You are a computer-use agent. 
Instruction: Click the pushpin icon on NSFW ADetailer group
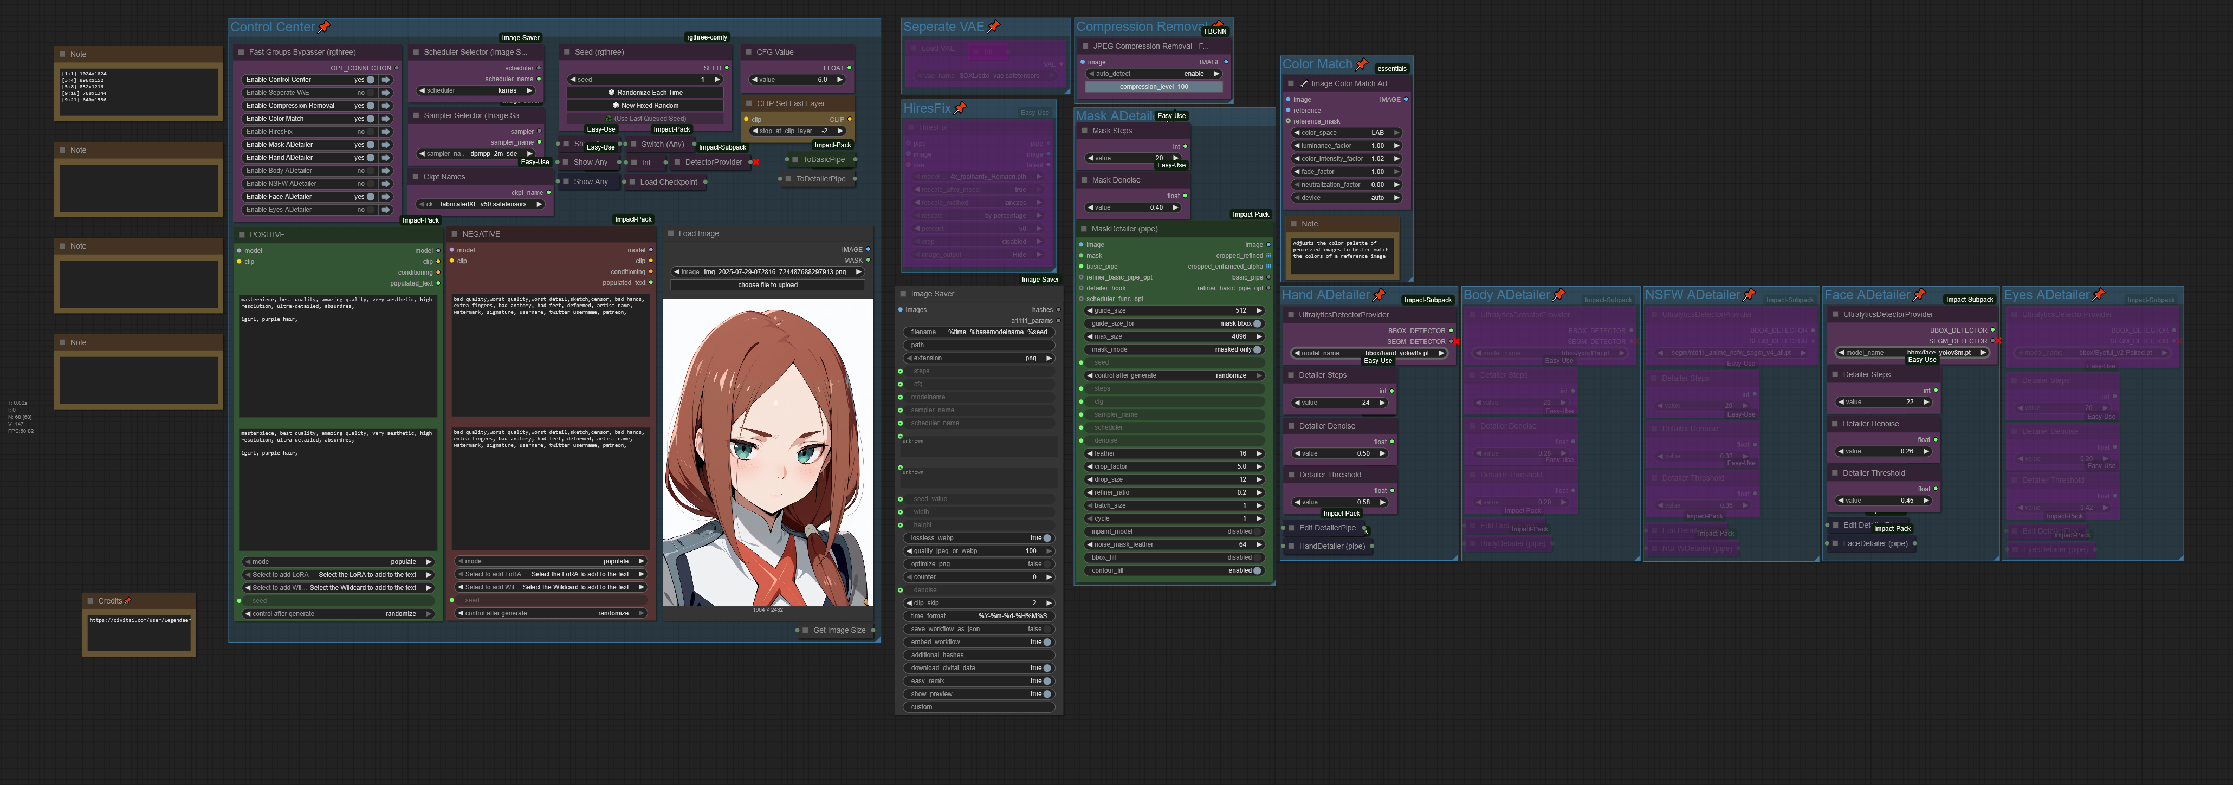click(x=1749, y=295)
